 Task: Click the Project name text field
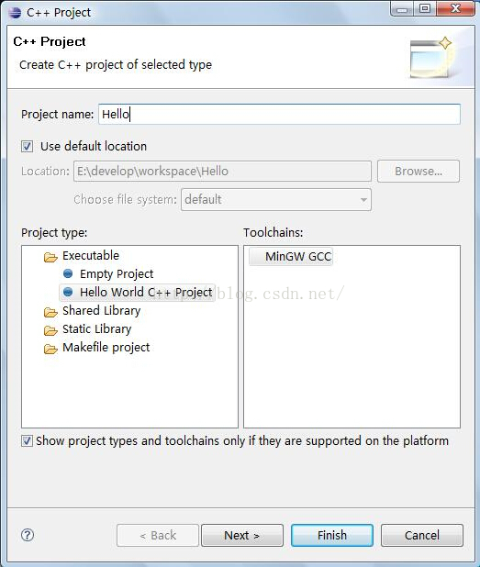coord(279,115)
